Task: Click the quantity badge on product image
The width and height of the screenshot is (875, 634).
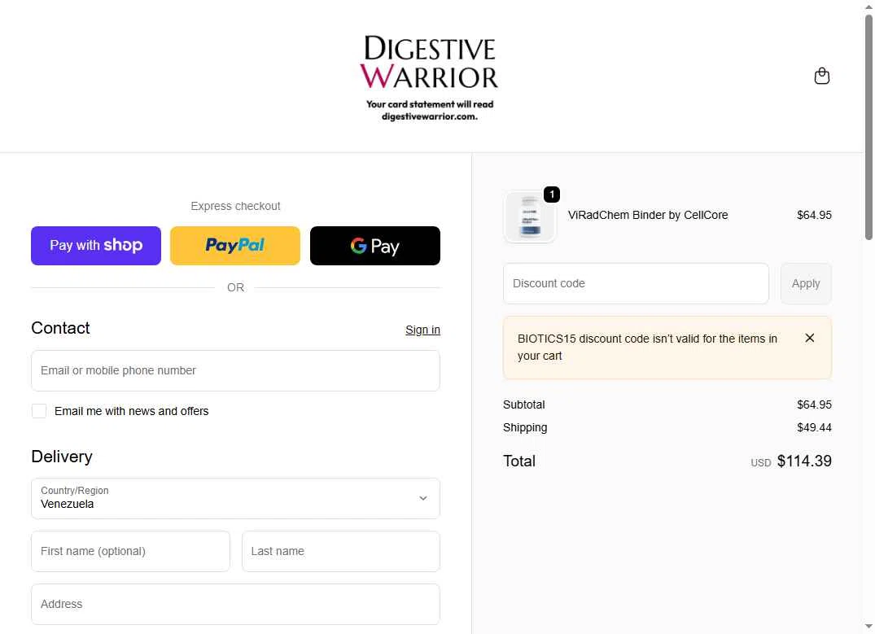Action: [x=552, y=195]
